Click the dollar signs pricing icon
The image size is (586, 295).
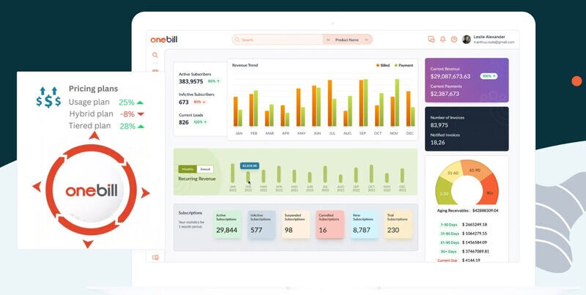pos(48,98)
